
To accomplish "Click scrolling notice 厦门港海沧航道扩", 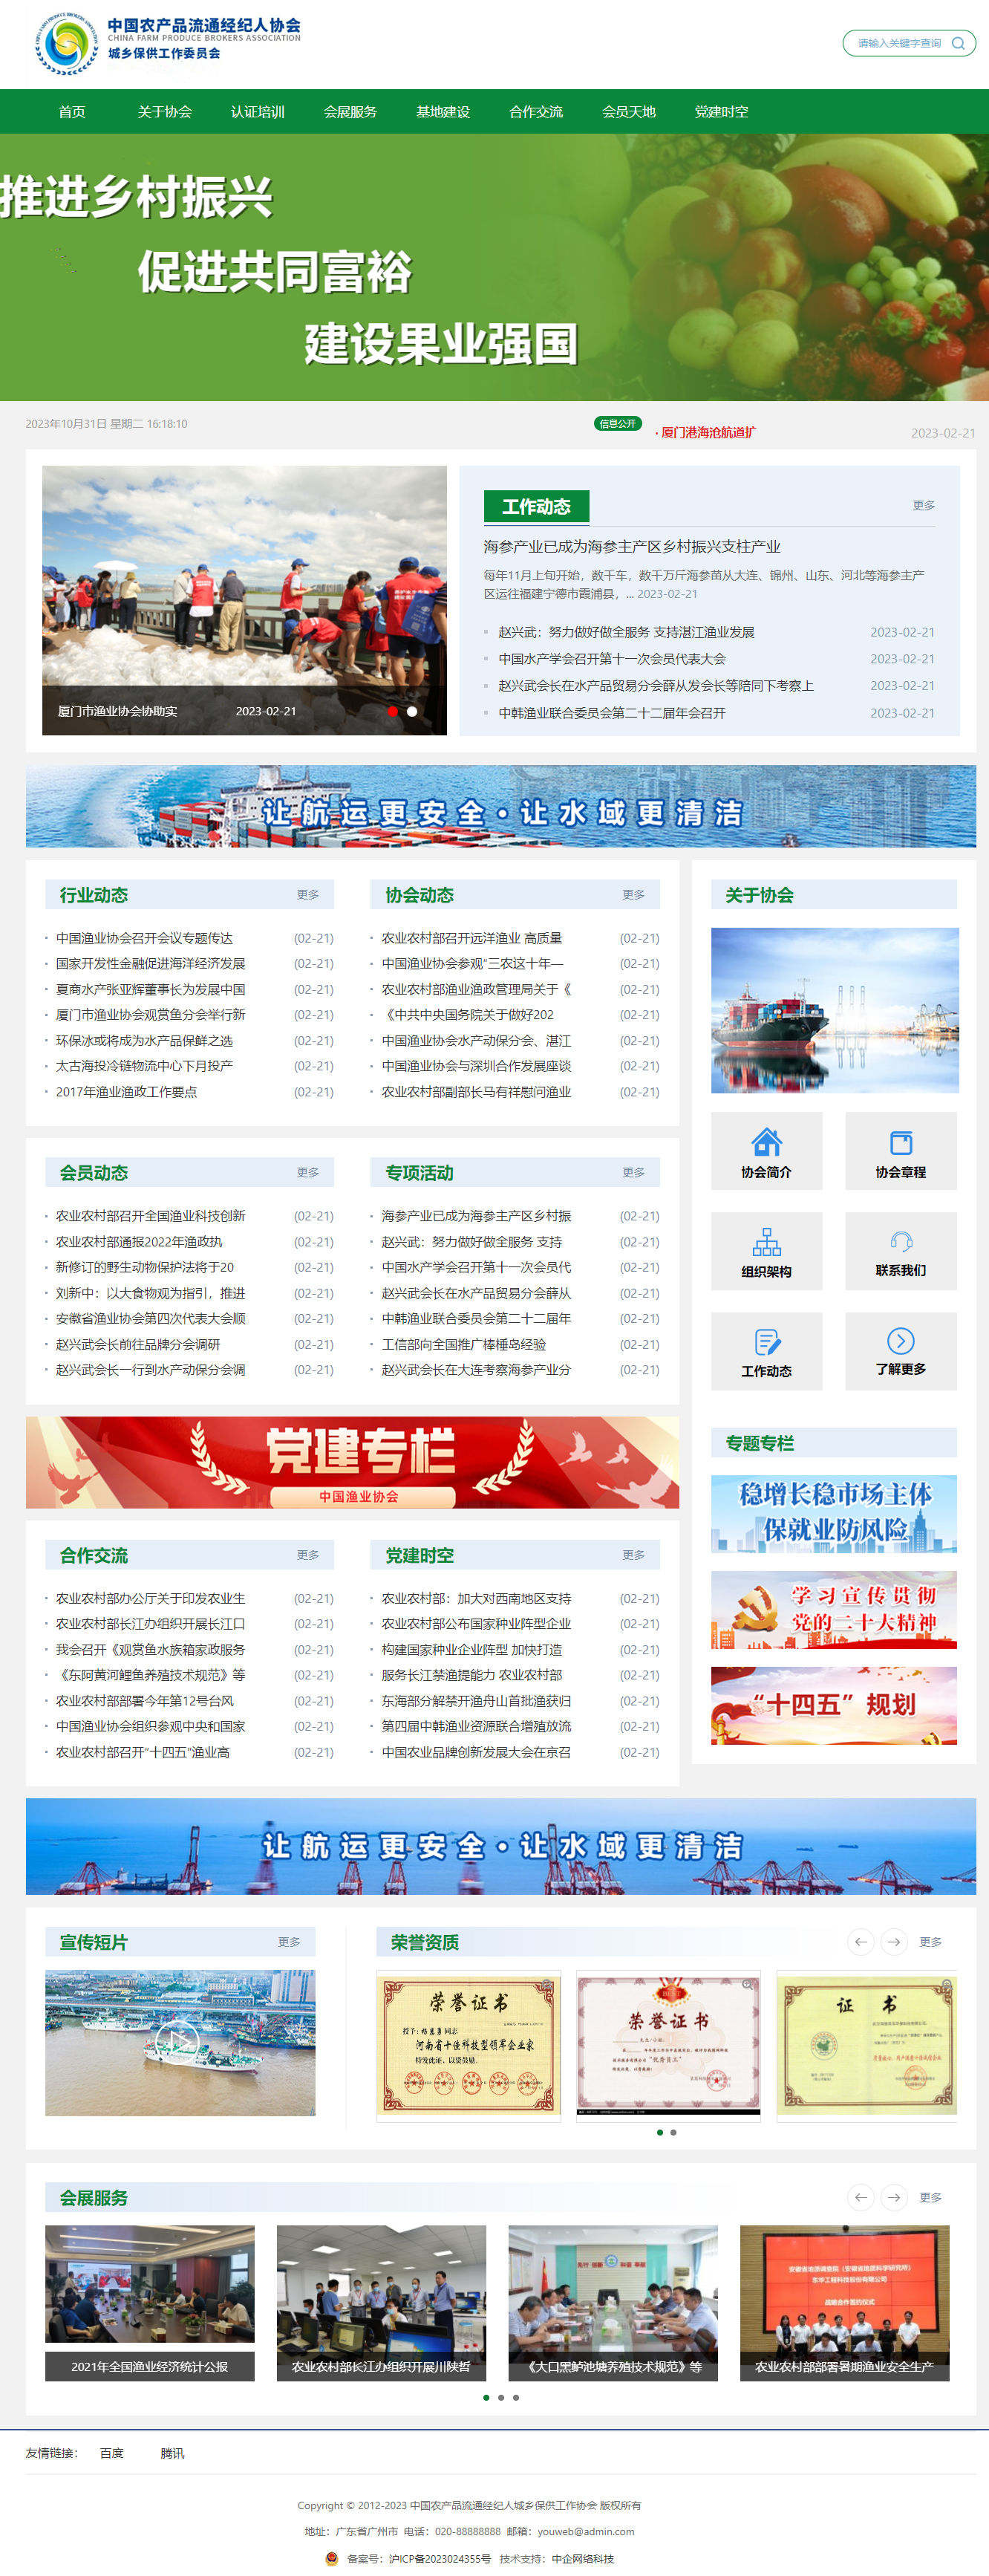I will coord(708,432).
